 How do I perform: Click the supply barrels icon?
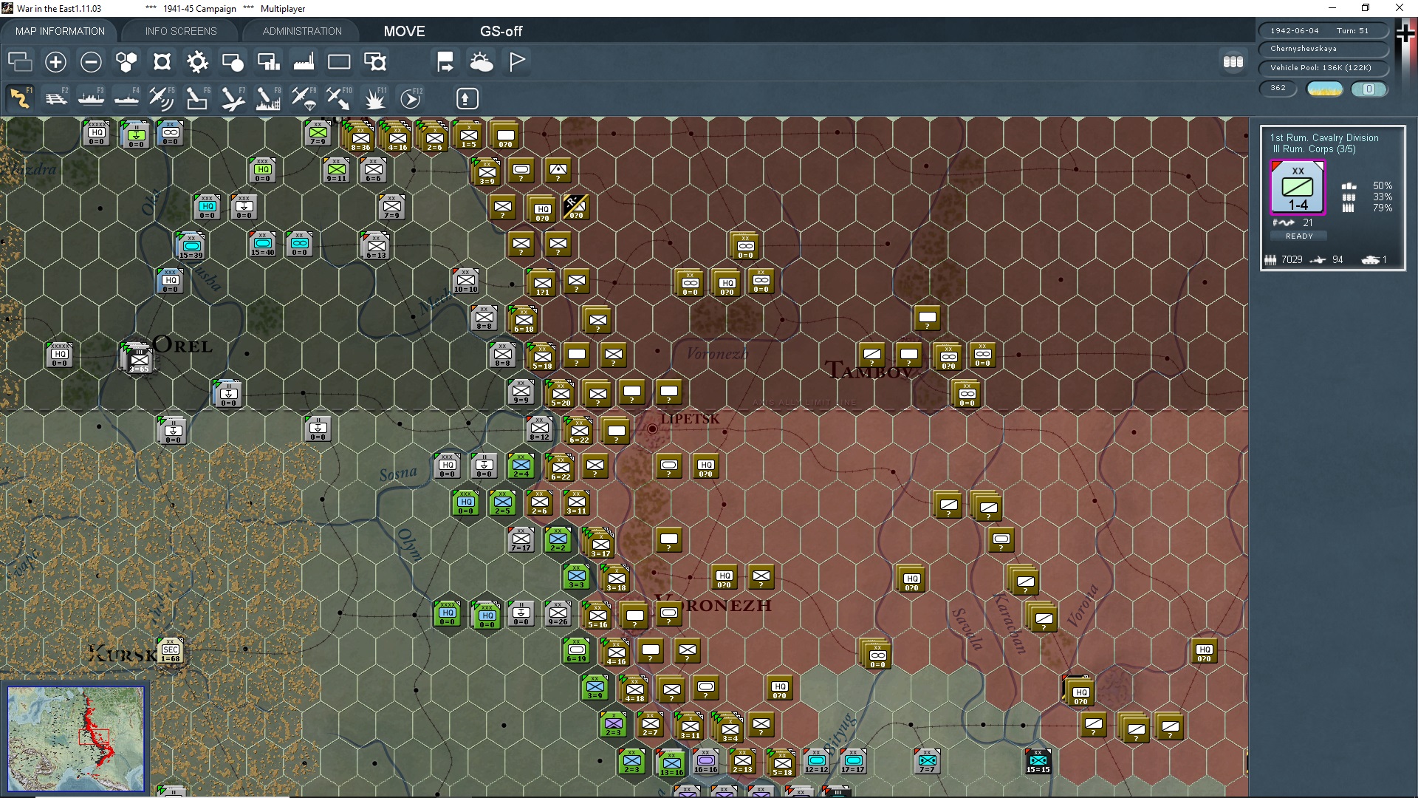pyautogui.click(x=1233, y=62)
